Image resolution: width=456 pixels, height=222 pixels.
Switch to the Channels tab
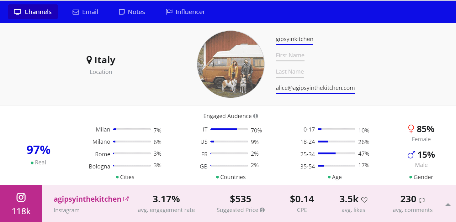coord(33,12)
